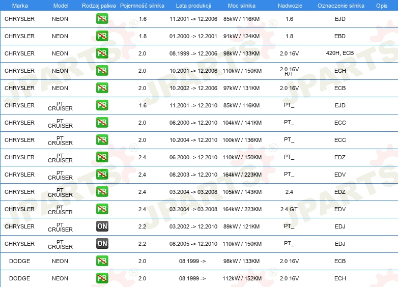Image resolution: width=398 pixels, height=287 pixels.
Task: Click the Nadwozie column header
Action: 290,6
